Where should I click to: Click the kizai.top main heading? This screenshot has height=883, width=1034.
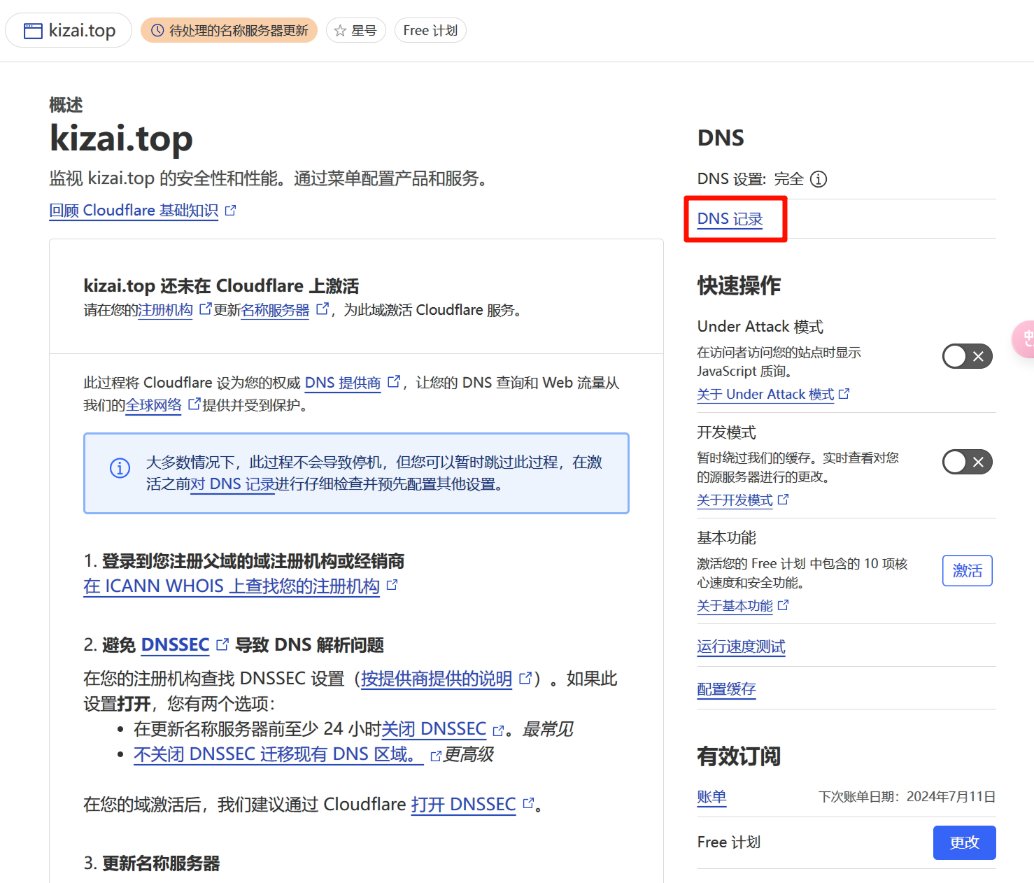(x=121, y=139)
